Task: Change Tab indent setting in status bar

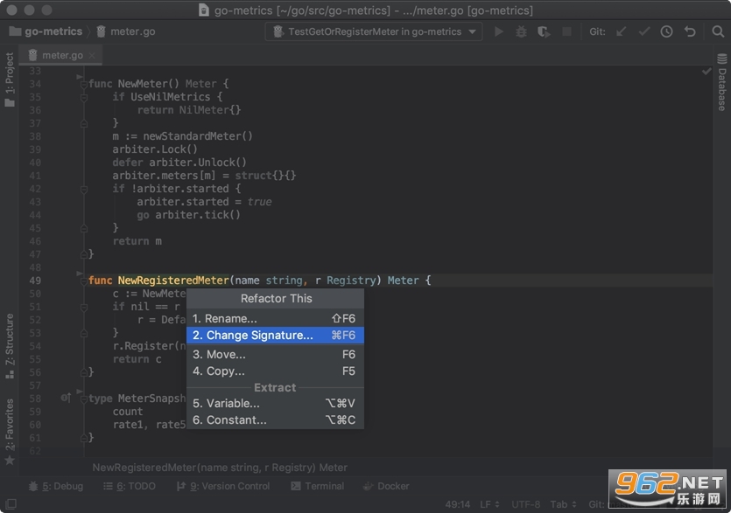Action: pyautogui.click(x=563, y=504)
